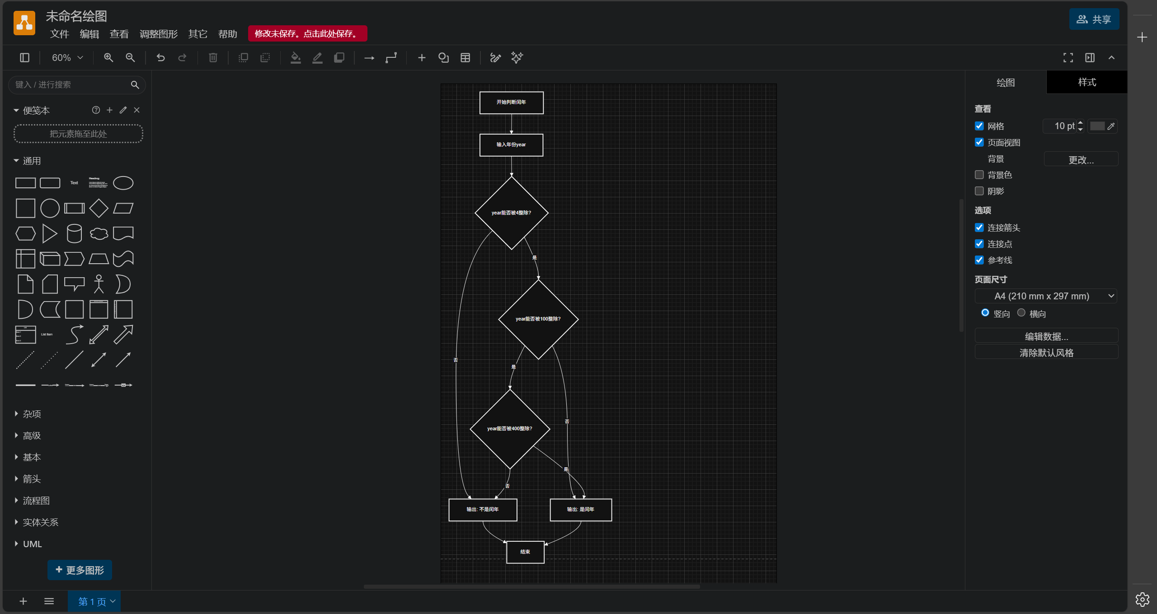Click the freehand drawing tool icon
This screenshot has height=614, width=1157.
[x=495, y=58]
